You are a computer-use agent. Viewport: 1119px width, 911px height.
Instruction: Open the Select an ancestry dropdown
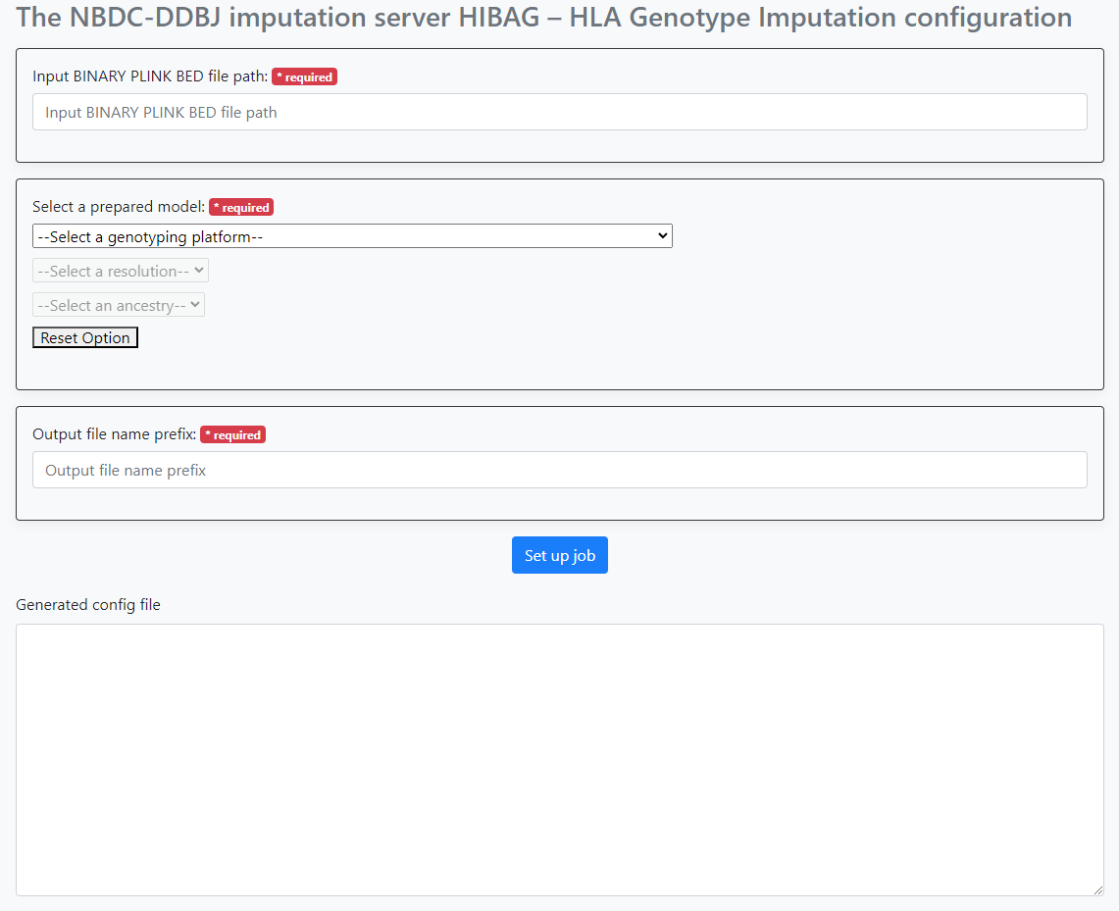(119, 305)
